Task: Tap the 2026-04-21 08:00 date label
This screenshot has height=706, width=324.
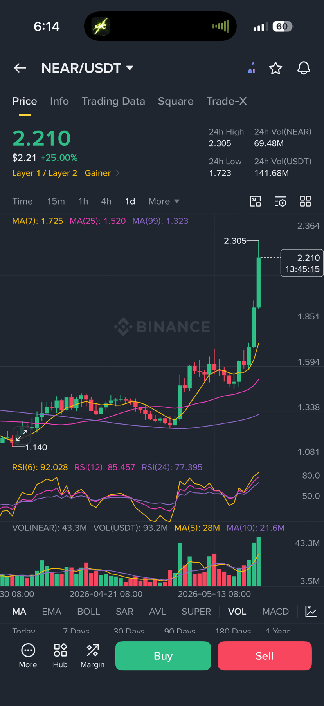Action: click(106, 594)
